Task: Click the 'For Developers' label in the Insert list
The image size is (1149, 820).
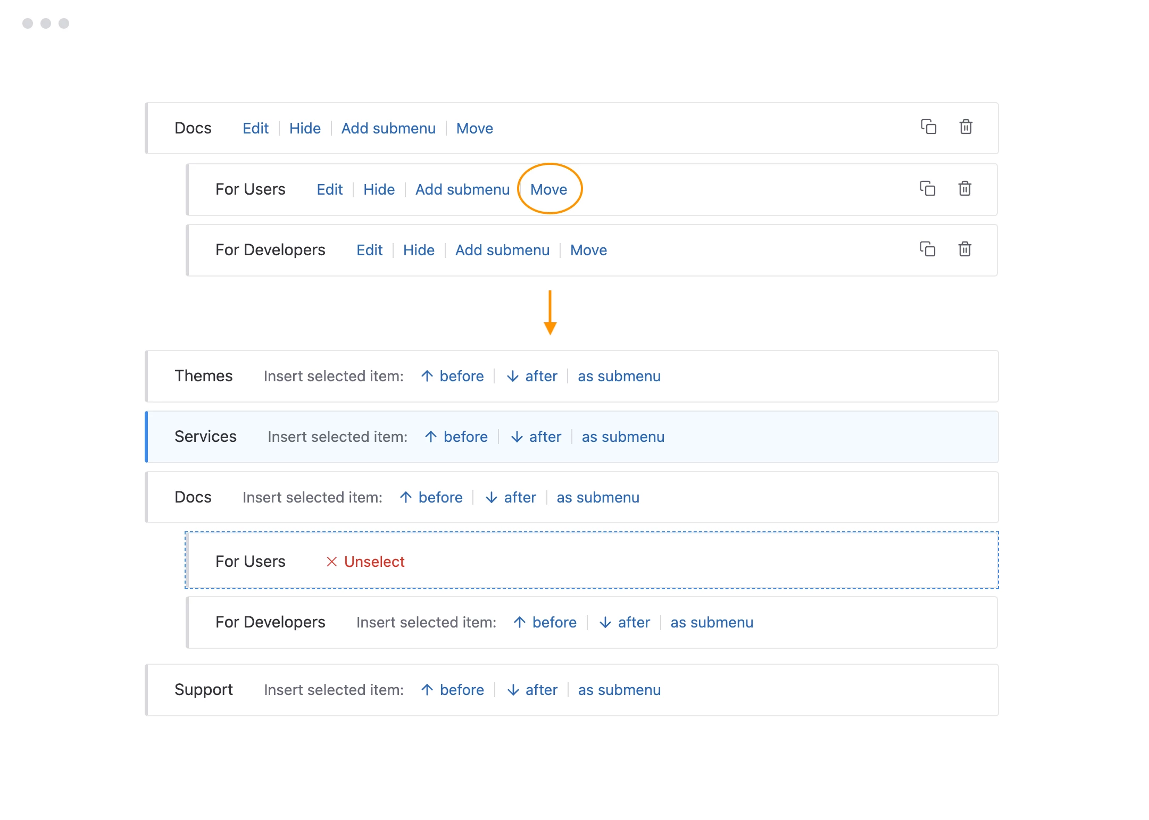Action: (270, 622)
